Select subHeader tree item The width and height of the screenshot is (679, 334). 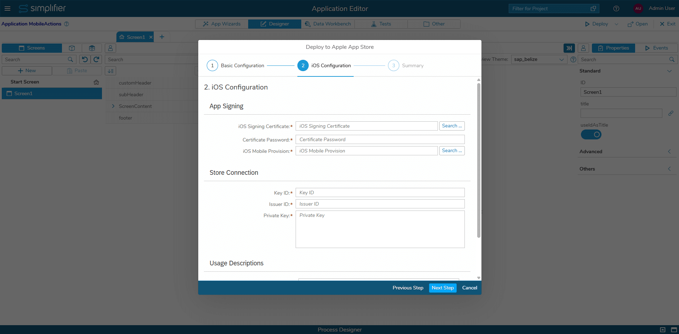tap(131, 94)
